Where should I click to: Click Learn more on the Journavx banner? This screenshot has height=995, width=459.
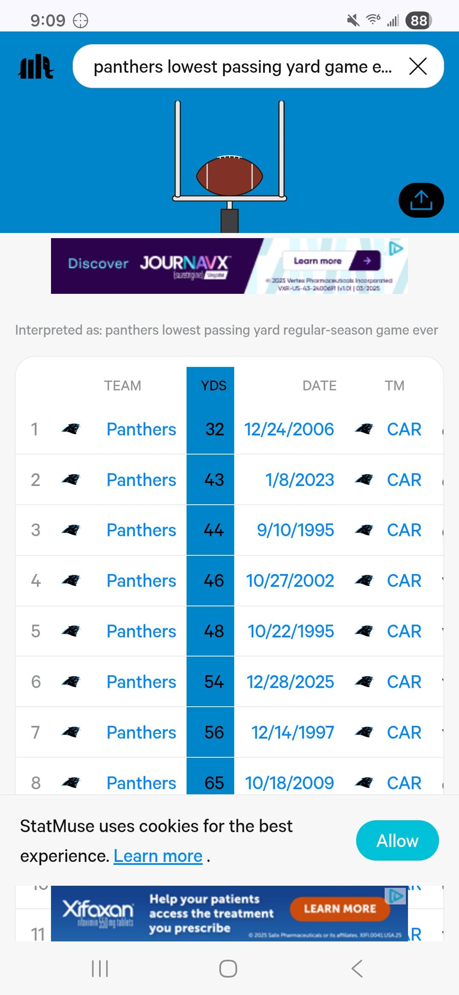coord(331,261)
